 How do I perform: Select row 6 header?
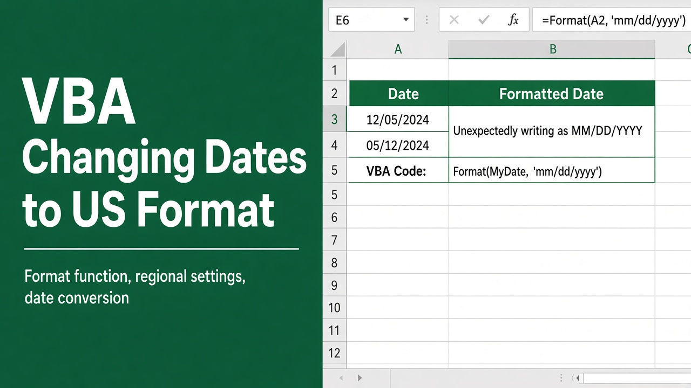click(x=335, y=217)
